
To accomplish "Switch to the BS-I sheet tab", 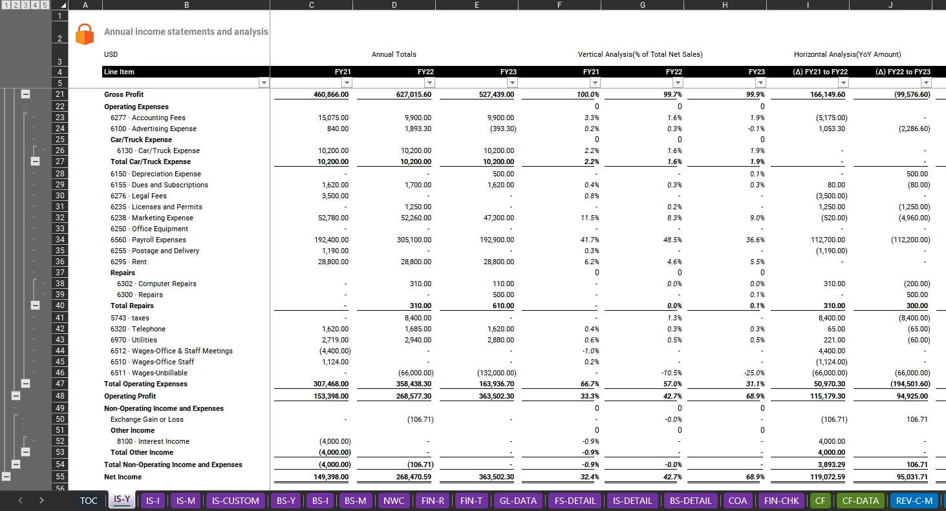I will click(320, 501).
